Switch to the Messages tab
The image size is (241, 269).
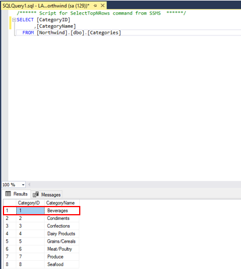[47, 194]
